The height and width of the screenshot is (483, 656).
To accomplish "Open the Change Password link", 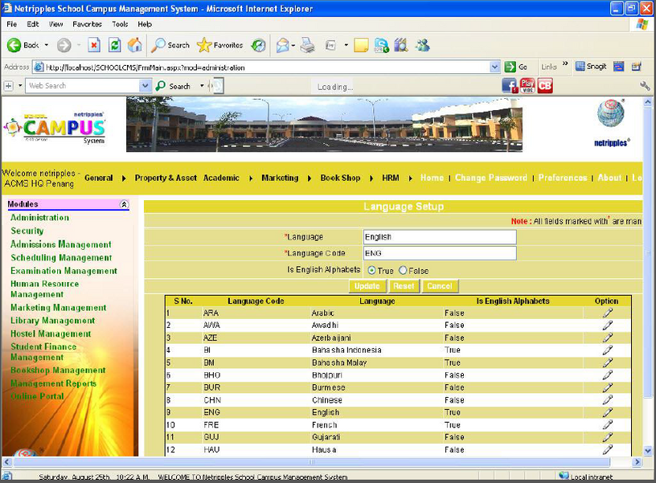I will click(x=490, y=178).
